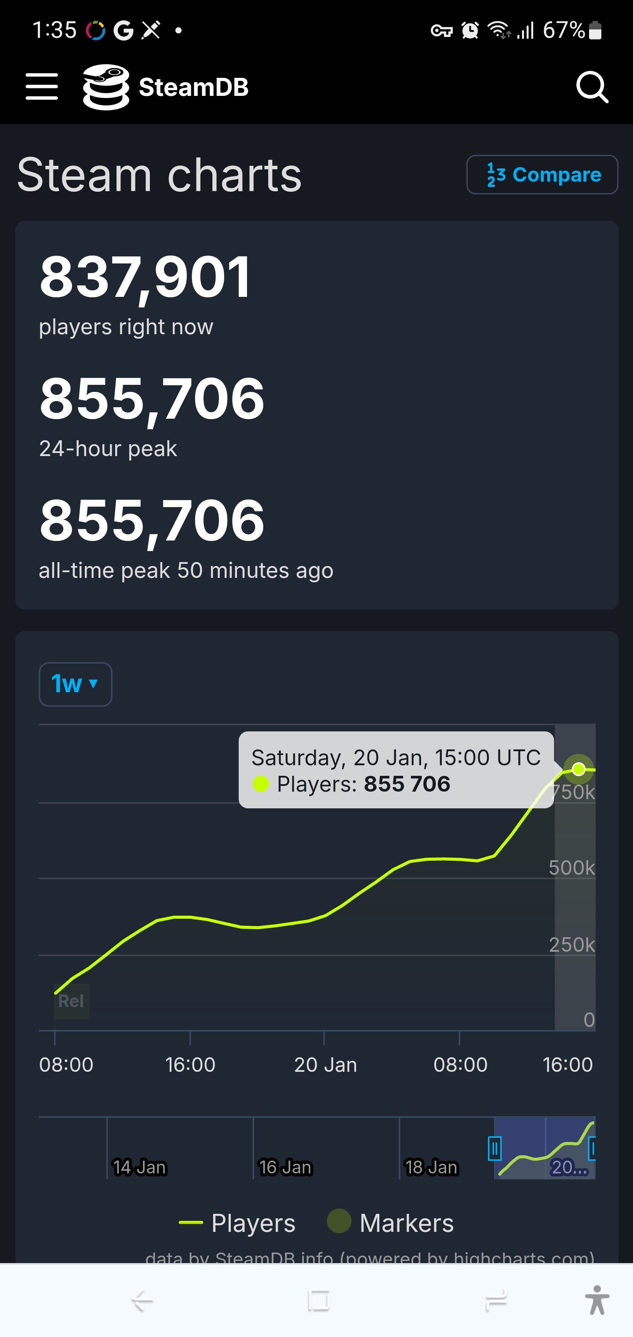The height and width of the screenshot is (1337, 633).
Task: Toggle the Markers series in legend
Action: (390, 1224)
